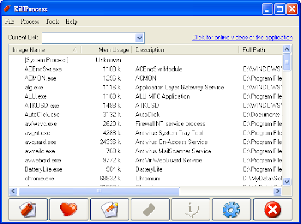Screen dimensions: 301x224
Task: Click the vertical scrollbar up arrow
Action: (x=287, y=49)
